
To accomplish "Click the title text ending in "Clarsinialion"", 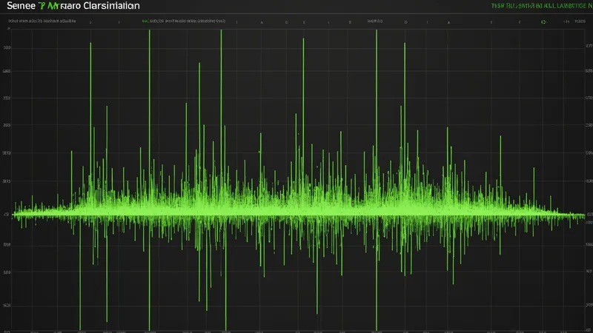I will click(x=73, y=6).
